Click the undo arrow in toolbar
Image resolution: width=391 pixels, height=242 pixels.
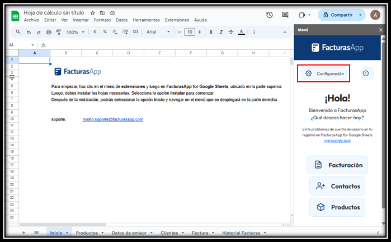(29, 32)
